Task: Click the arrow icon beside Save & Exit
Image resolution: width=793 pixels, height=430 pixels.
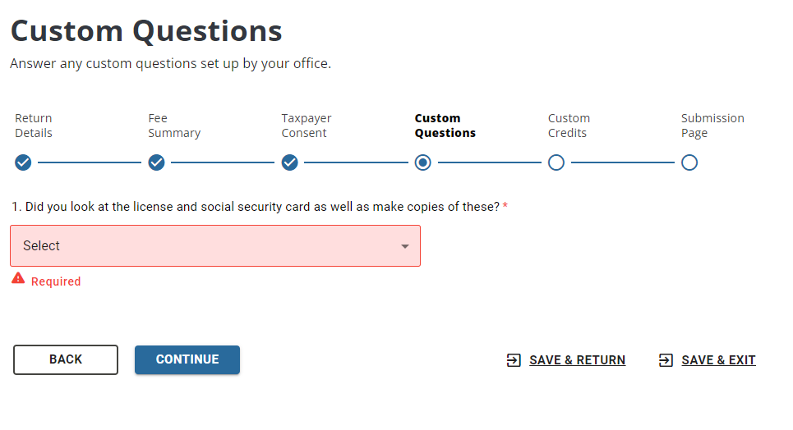Action: click(x=666, y=360)
